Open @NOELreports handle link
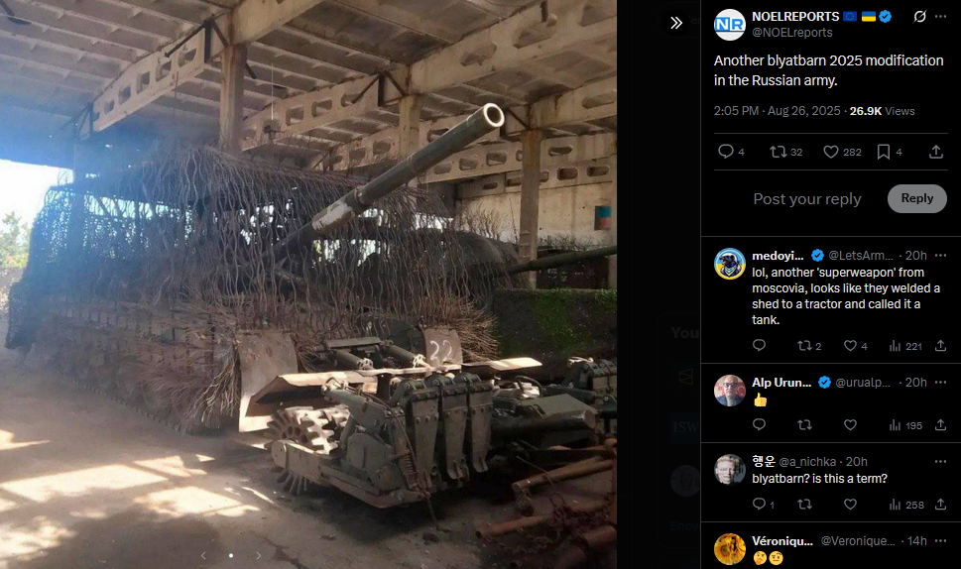This screenshot has height=569, width=961. coord(791,33)
